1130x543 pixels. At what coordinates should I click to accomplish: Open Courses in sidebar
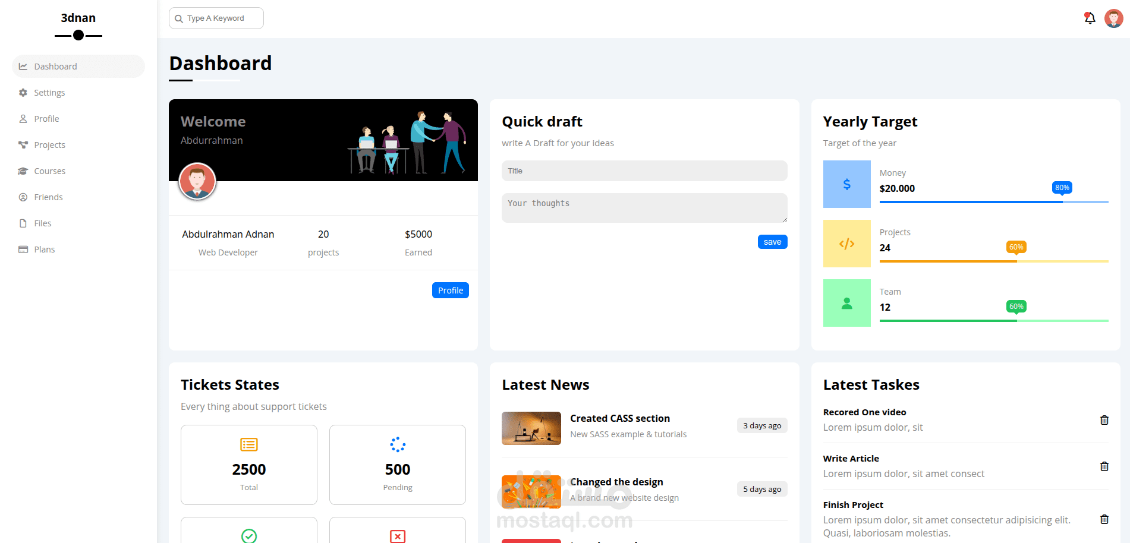[78, 171]
